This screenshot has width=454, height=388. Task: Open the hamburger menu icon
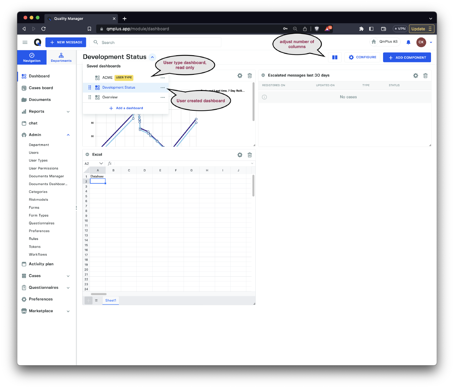point(25,42)
